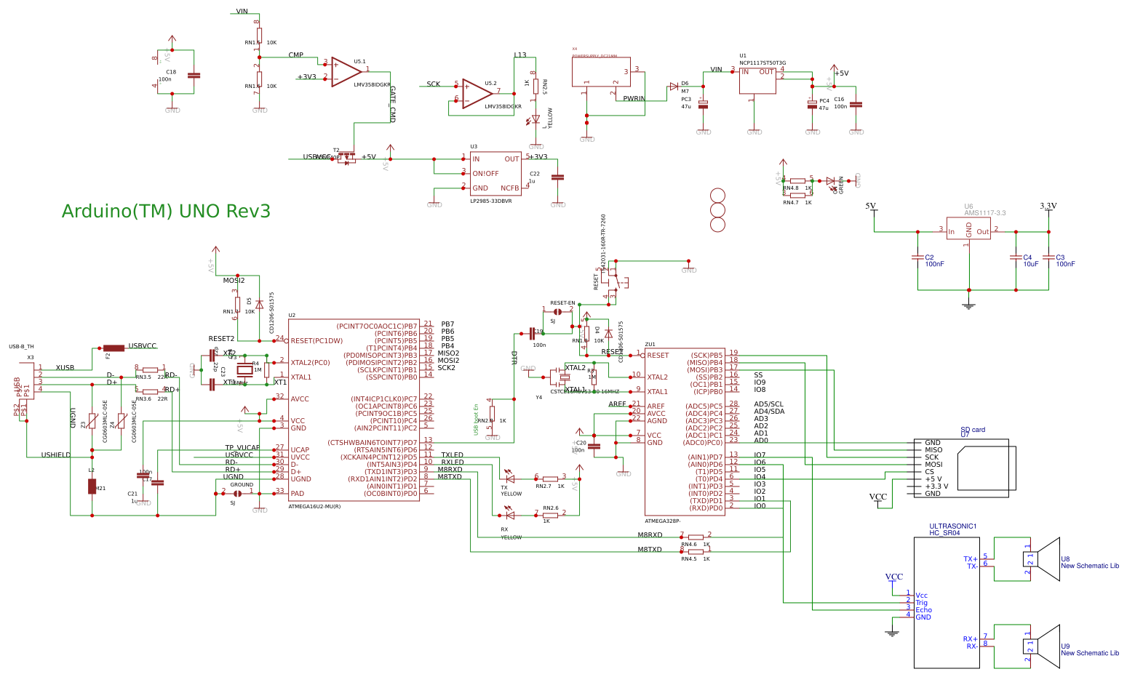
Task: Click the GROUND solder jumper symbol
Action: click(x=237, y=493)
